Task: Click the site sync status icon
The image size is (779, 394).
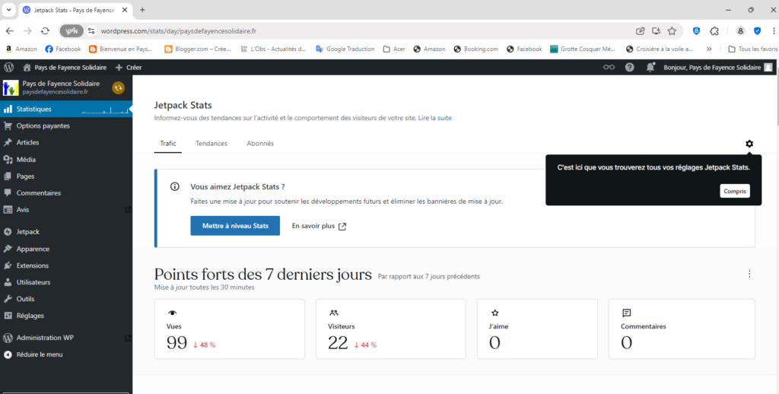Action: click(x=118, y=87)
